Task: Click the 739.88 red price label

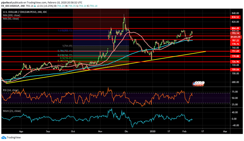Action: pos(235,56)
